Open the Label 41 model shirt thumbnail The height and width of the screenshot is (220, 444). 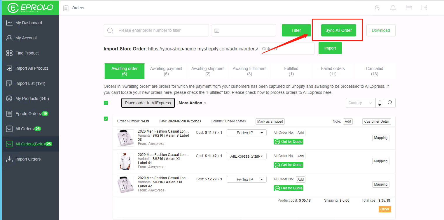(x=125, y=161)
